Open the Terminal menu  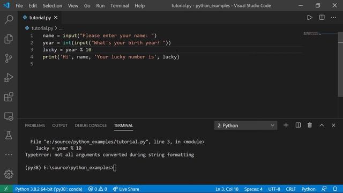[120, 6]
